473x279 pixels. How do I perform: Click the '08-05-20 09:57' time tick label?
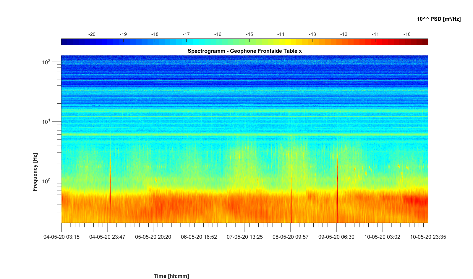point(291,237)
